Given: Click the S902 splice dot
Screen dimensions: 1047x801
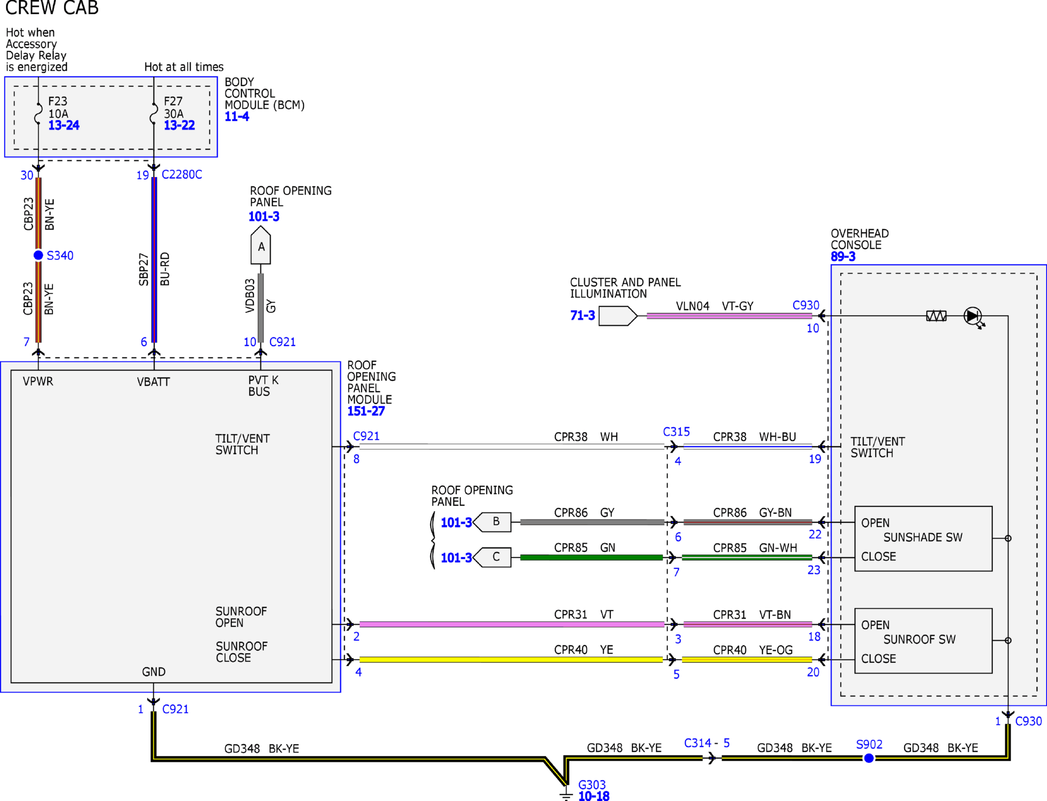Looking at the screenshot, I should [869, 758].
